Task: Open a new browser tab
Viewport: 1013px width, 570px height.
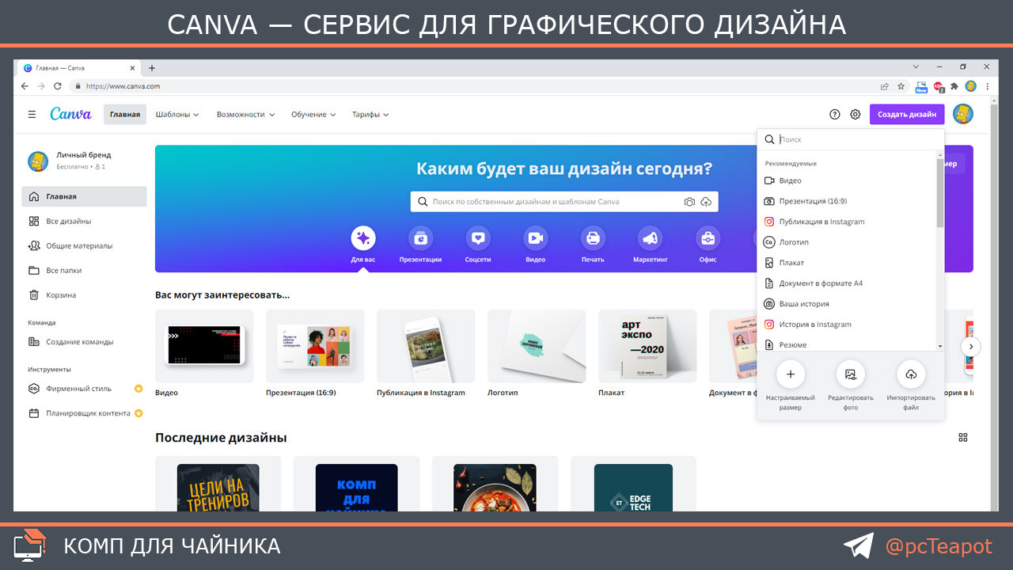Action: pyautogui.click(x=152, y=68)
